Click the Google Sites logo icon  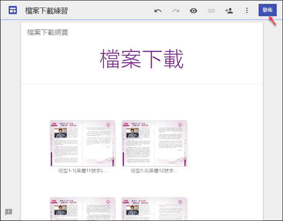click(x=13, y=10)
